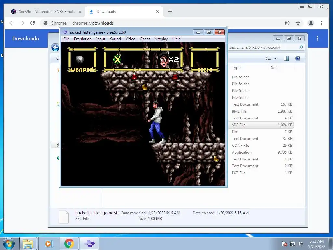The image size is (333, 250).
Task: Select the Text Document 37 KB row
Action: (262, 139)
